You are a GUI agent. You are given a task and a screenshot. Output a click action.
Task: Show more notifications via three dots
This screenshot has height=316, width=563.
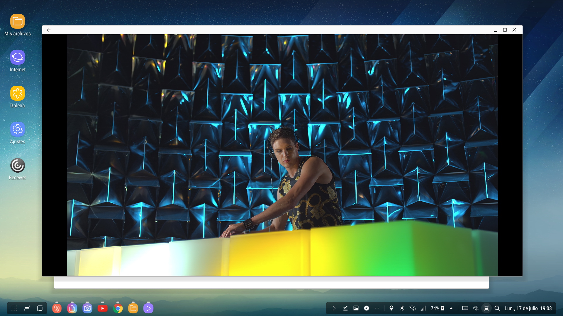[377, 308]
